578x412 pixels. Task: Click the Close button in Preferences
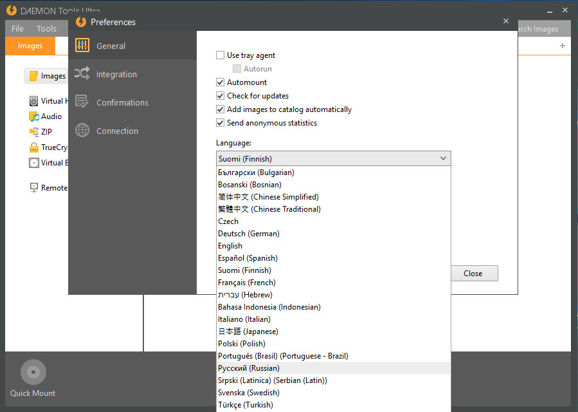474,273
